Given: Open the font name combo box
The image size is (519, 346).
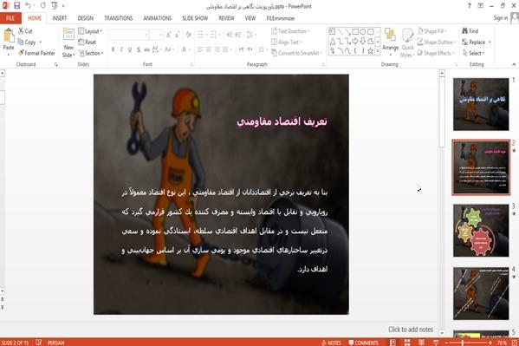Looking at the screenshot, I should click(128, 35).
